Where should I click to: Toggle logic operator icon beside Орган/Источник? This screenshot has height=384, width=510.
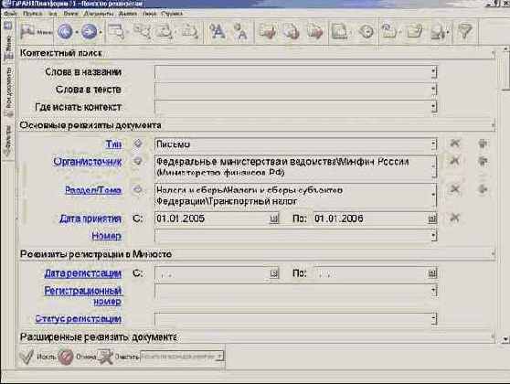tap(138, 161)
